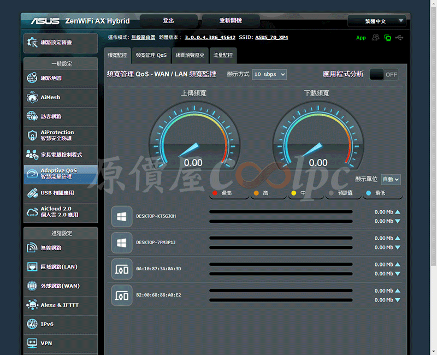The image size is (437, 355).
Task: Select the blue 最低 priority swatch
Action: (368, 193)
